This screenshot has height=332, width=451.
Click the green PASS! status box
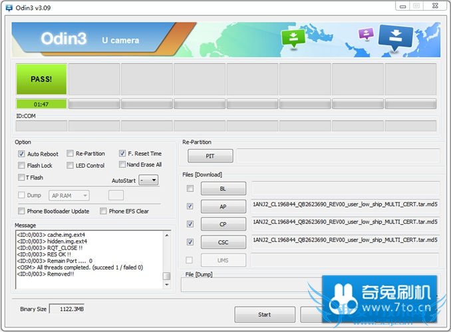coord(41,79)
